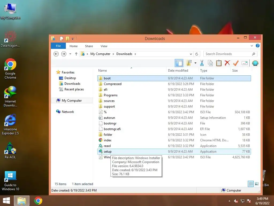Click My Computer in address breadcrumb
The width and height of the screenshot is (274, 206).
tap(100, 54)
